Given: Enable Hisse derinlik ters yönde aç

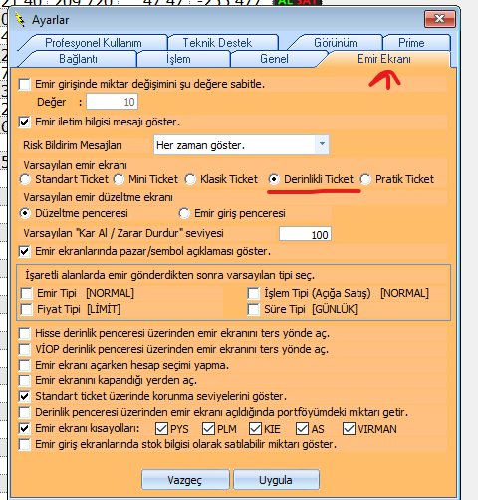Looking at the screenshot, I should 25,333.
